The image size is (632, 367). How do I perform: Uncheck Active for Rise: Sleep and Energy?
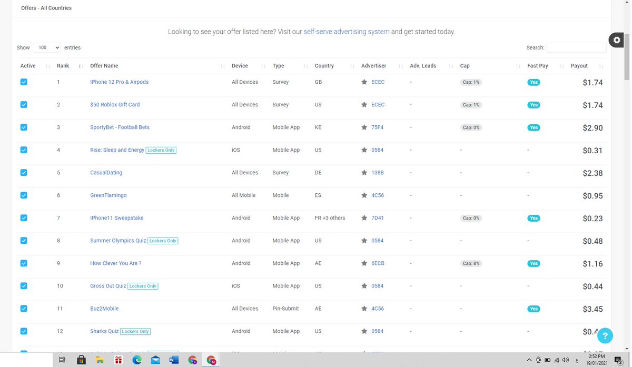[24, 150]
